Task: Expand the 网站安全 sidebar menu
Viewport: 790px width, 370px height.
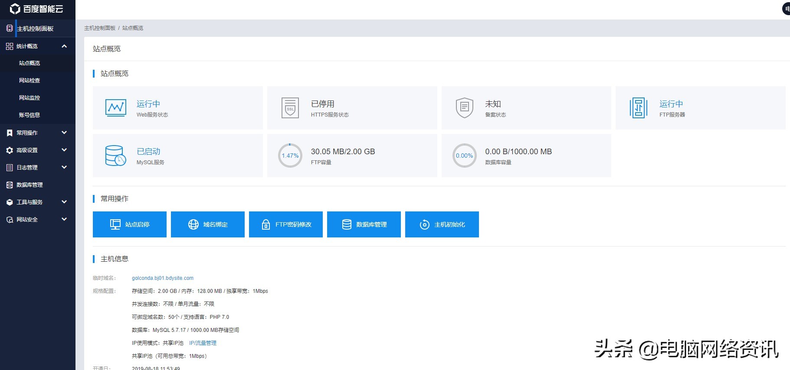Action: pyautogui.click(x=64, y=219)
